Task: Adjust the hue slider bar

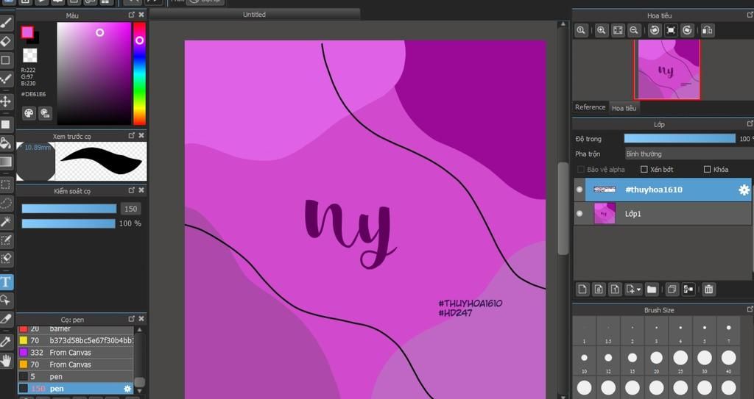Action: tap(139, 73)
